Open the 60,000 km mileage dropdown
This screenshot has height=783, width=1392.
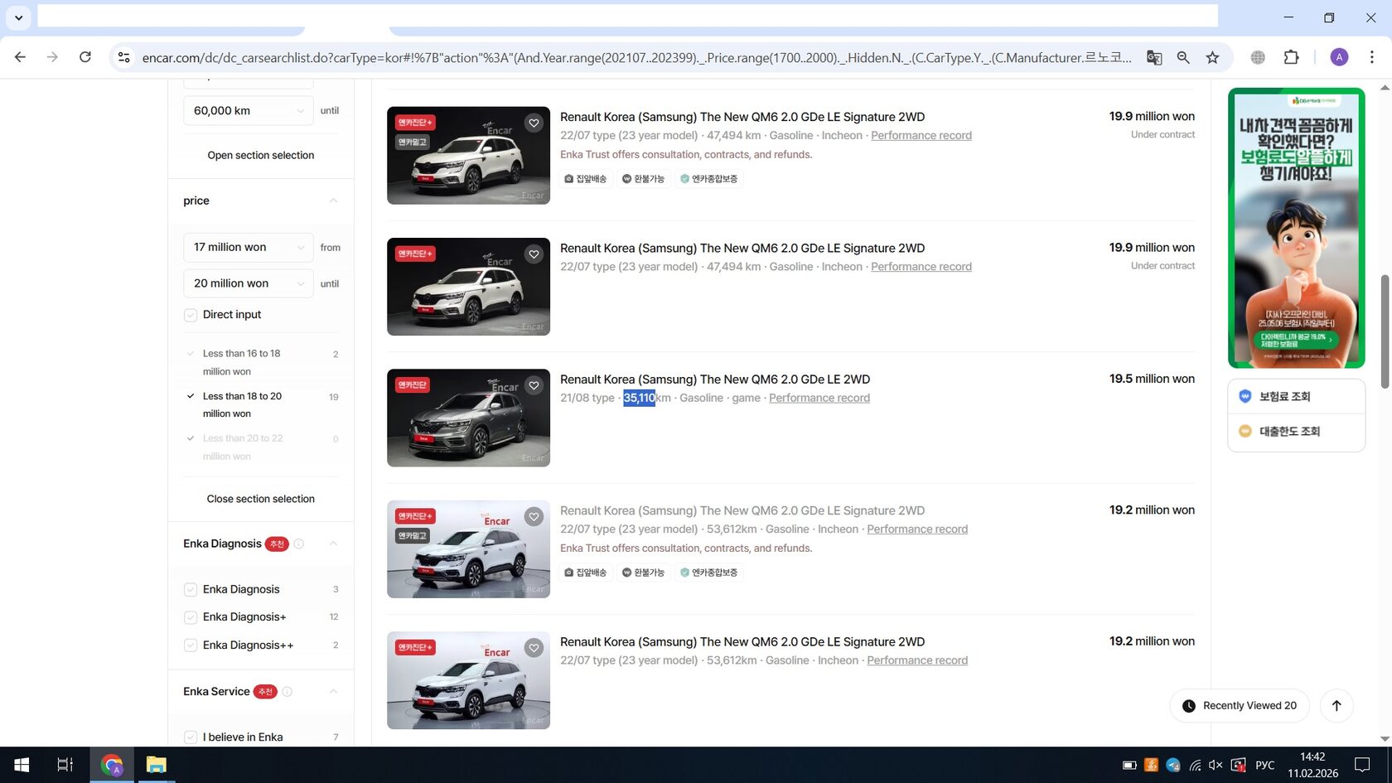[x=249, y=110]
